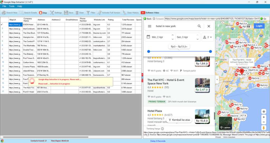Collapse the side panel with arrow
This screenshot has height=143, width=270.
pyautogui.click(x=217, y=79)
